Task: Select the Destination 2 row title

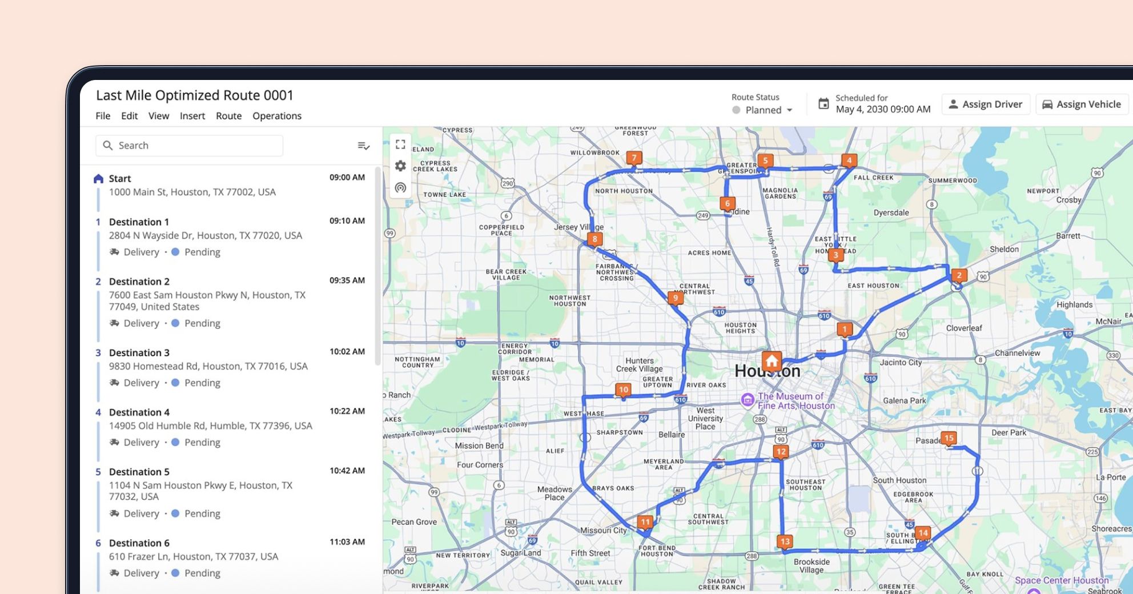Action: (x=139, y=282)
